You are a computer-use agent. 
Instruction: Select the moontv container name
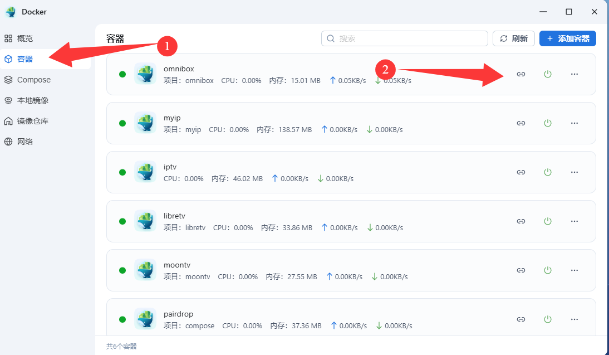click(177, 265)
